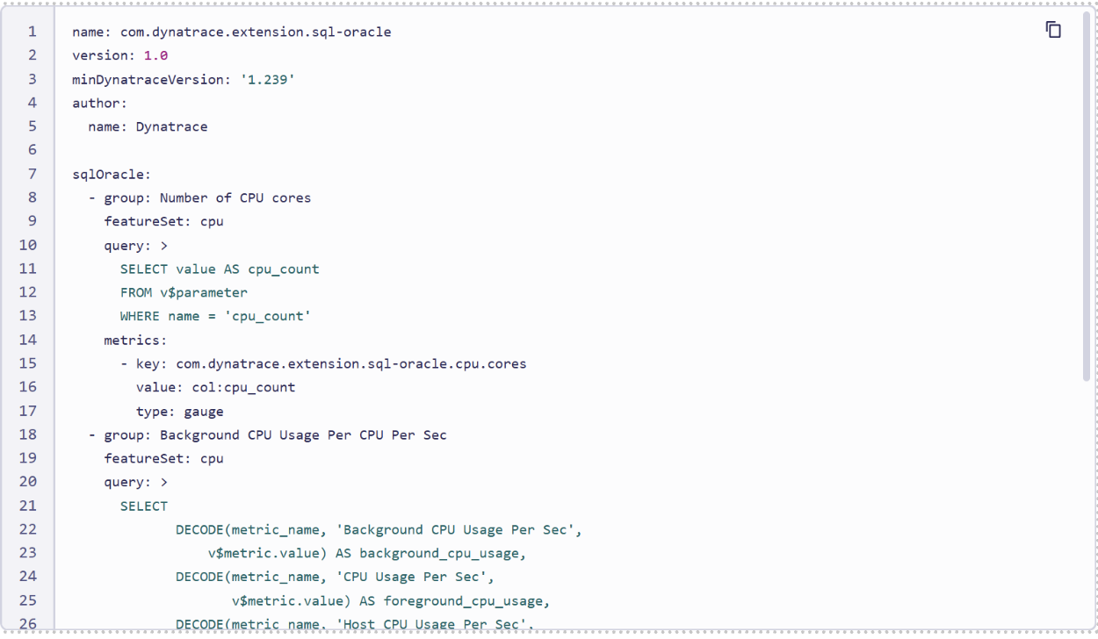Click the key com.dynatrace.extension.sql-oracle.cpu.cores line

click(323, 363)
